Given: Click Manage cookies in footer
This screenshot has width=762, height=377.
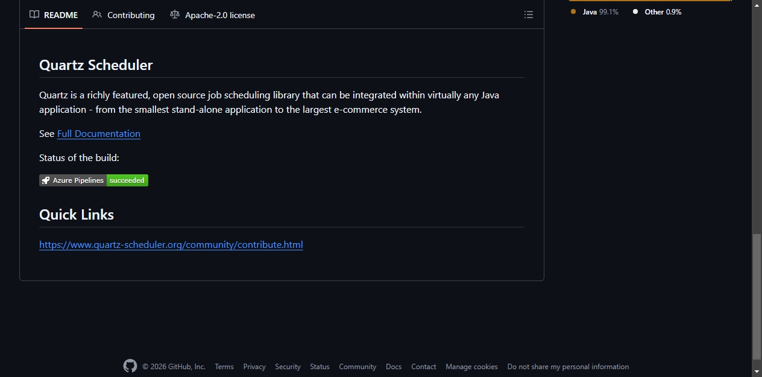Looking at the screenshot, I should click(471, 367).
